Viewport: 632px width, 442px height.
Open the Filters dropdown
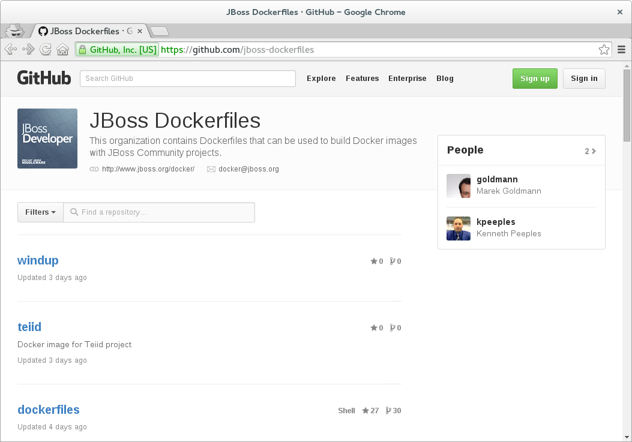point(40,212)
